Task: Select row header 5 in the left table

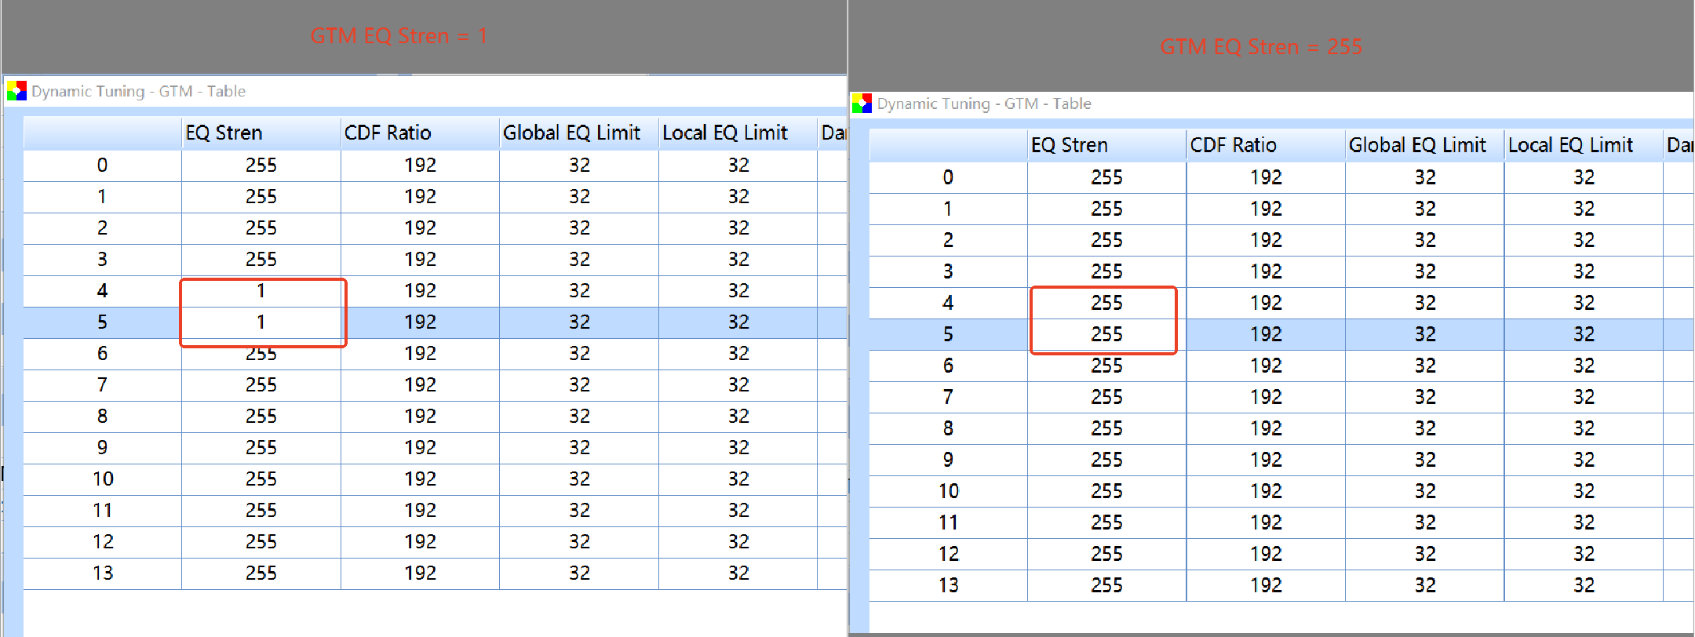Action: click(102, 322)
